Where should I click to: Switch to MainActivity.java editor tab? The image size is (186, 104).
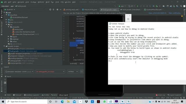[90, 10]
